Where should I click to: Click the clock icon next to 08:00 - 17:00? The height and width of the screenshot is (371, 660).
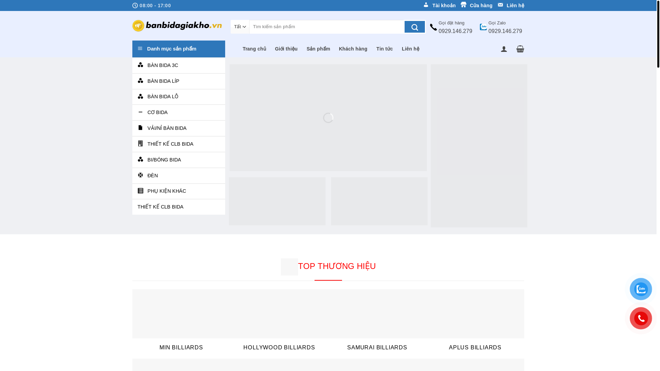click(x=135, y=5)
